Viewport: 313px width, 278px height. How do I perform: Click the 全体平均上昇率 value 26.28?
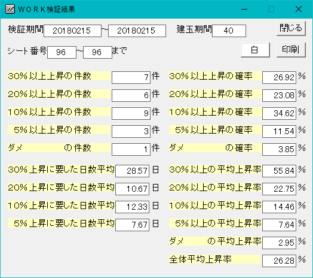coord(279,261)
